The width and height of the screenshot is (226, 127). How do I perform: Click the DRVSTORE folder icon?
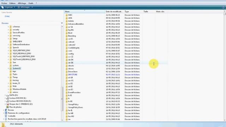[x=66, y=74]
